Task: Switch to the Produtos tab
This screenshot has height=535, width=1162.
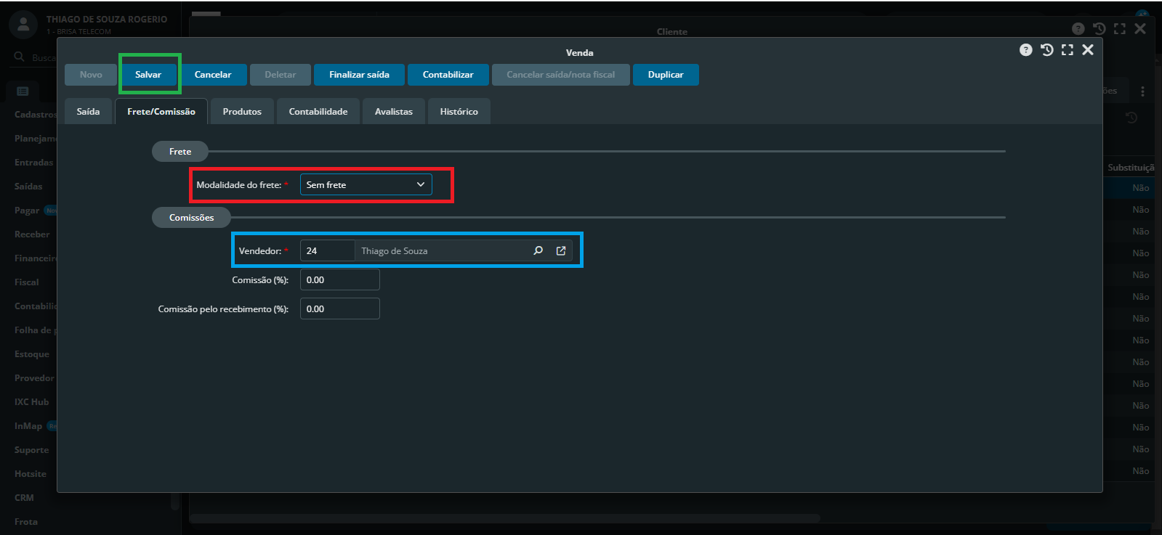Action: click(242, 112)
